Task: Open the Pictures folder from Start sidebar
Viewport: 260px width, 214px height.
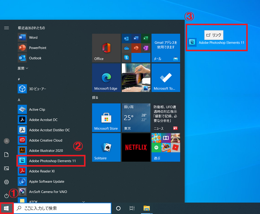Action: tap(6, 168)
